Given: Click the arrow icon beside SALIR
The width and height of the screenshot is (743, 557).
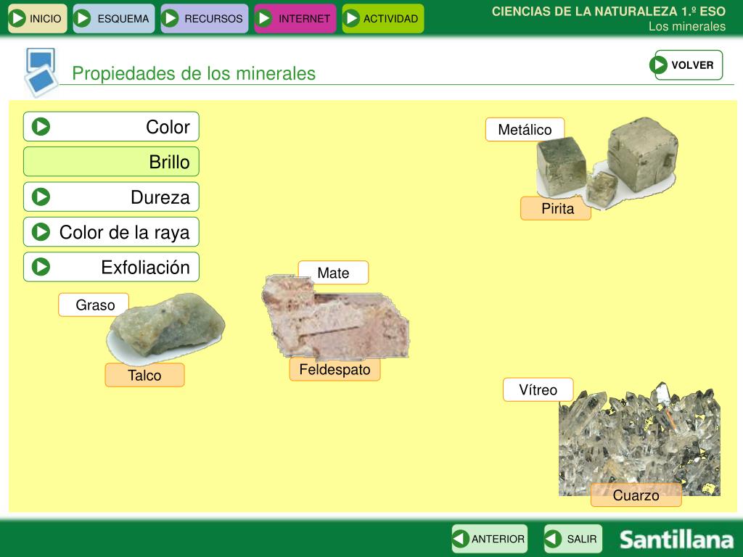Looking at the screenshot, I should [x=554, y=539].
